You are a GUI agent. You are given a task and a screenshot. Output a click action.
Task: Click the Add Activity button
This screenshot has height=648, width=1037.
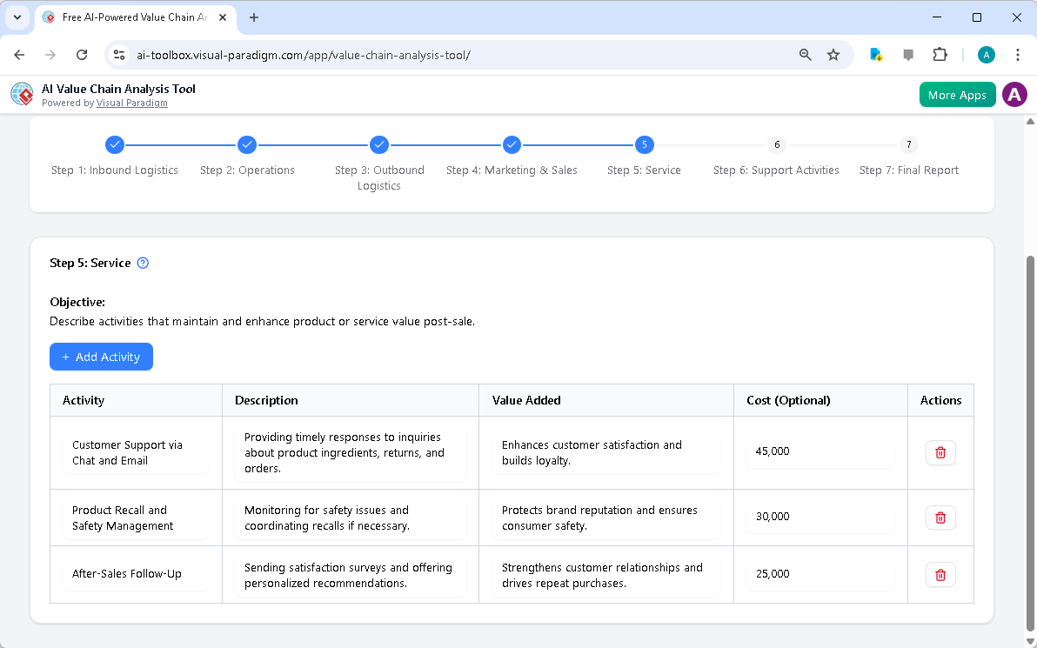(x=101, y=357)
